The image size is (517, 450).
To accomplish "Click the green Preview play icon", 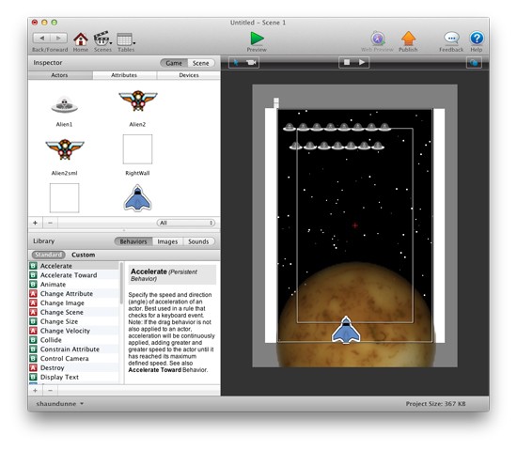I will 257,39.
